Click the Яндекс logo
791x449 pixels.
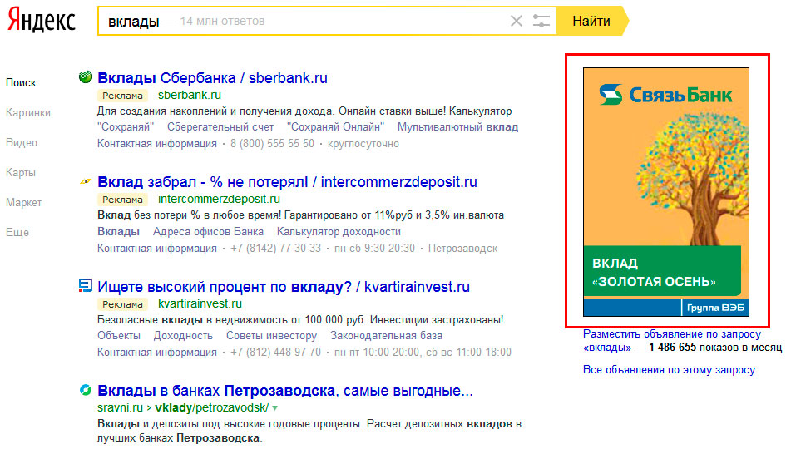pos(42,20)
